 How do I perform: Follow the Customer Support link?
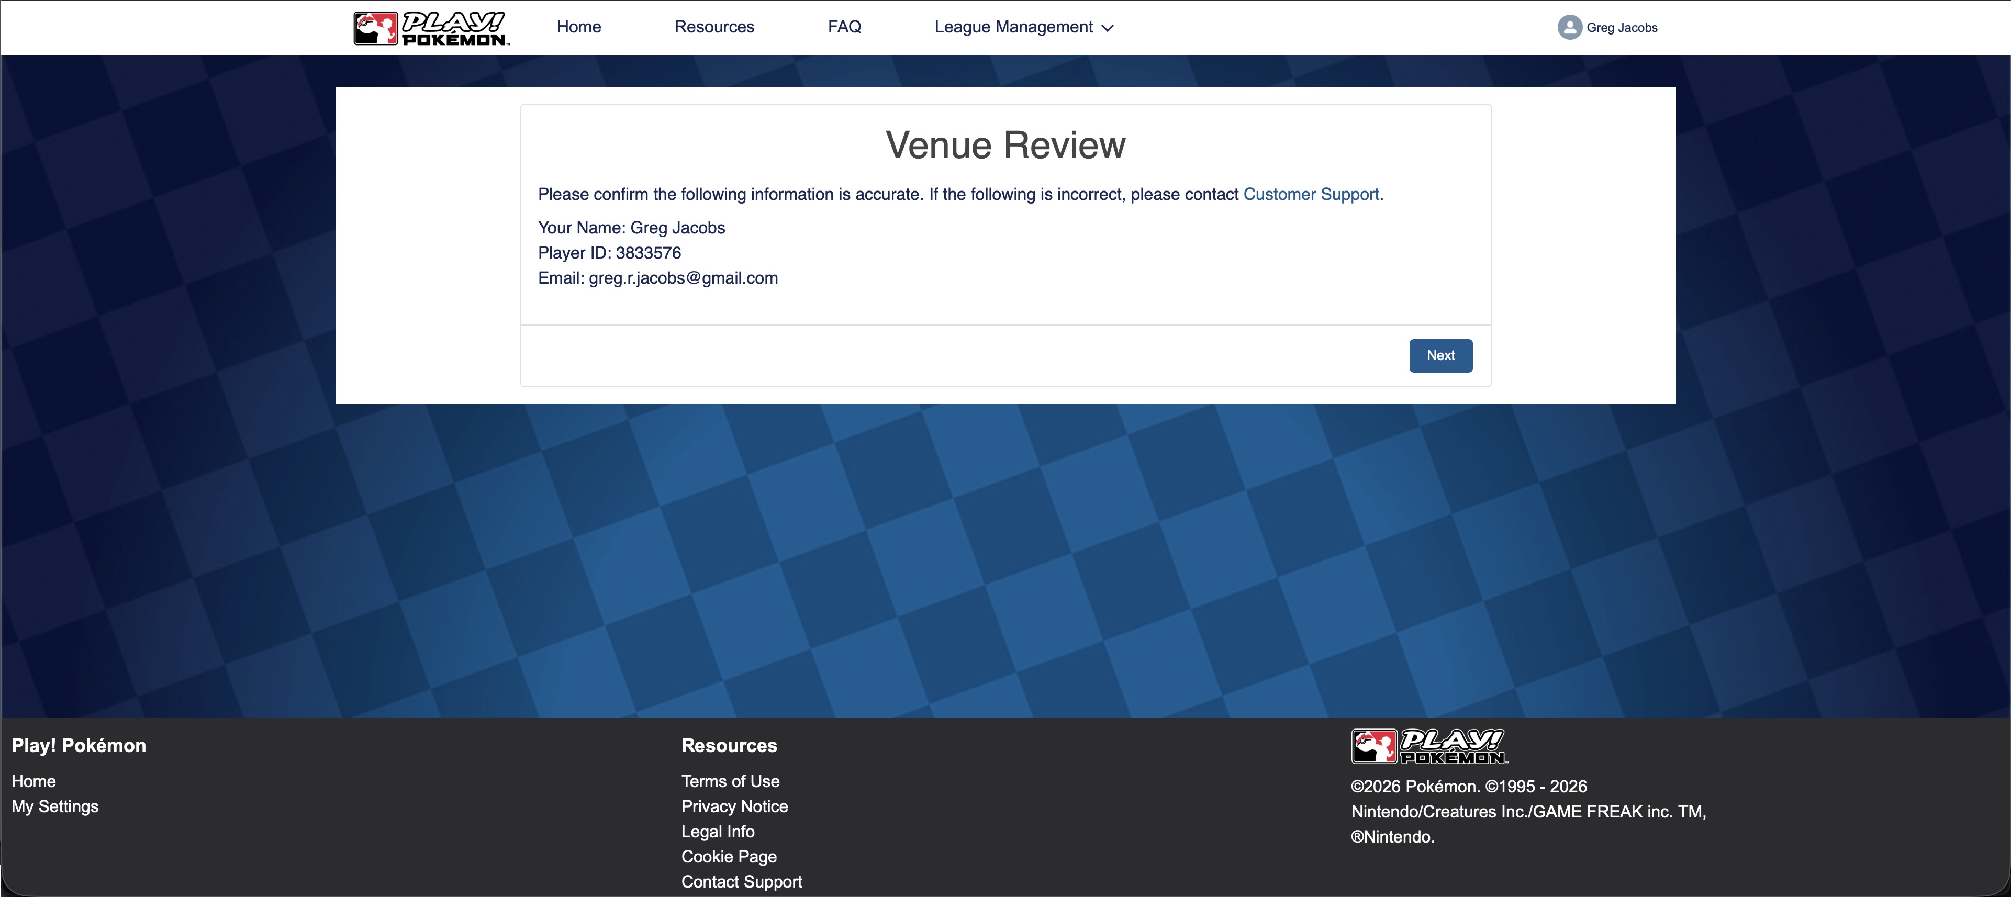1311,194
